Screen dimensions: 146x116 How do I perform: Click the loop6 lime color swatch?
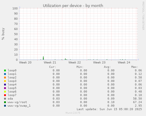click(x=5, y=92)
